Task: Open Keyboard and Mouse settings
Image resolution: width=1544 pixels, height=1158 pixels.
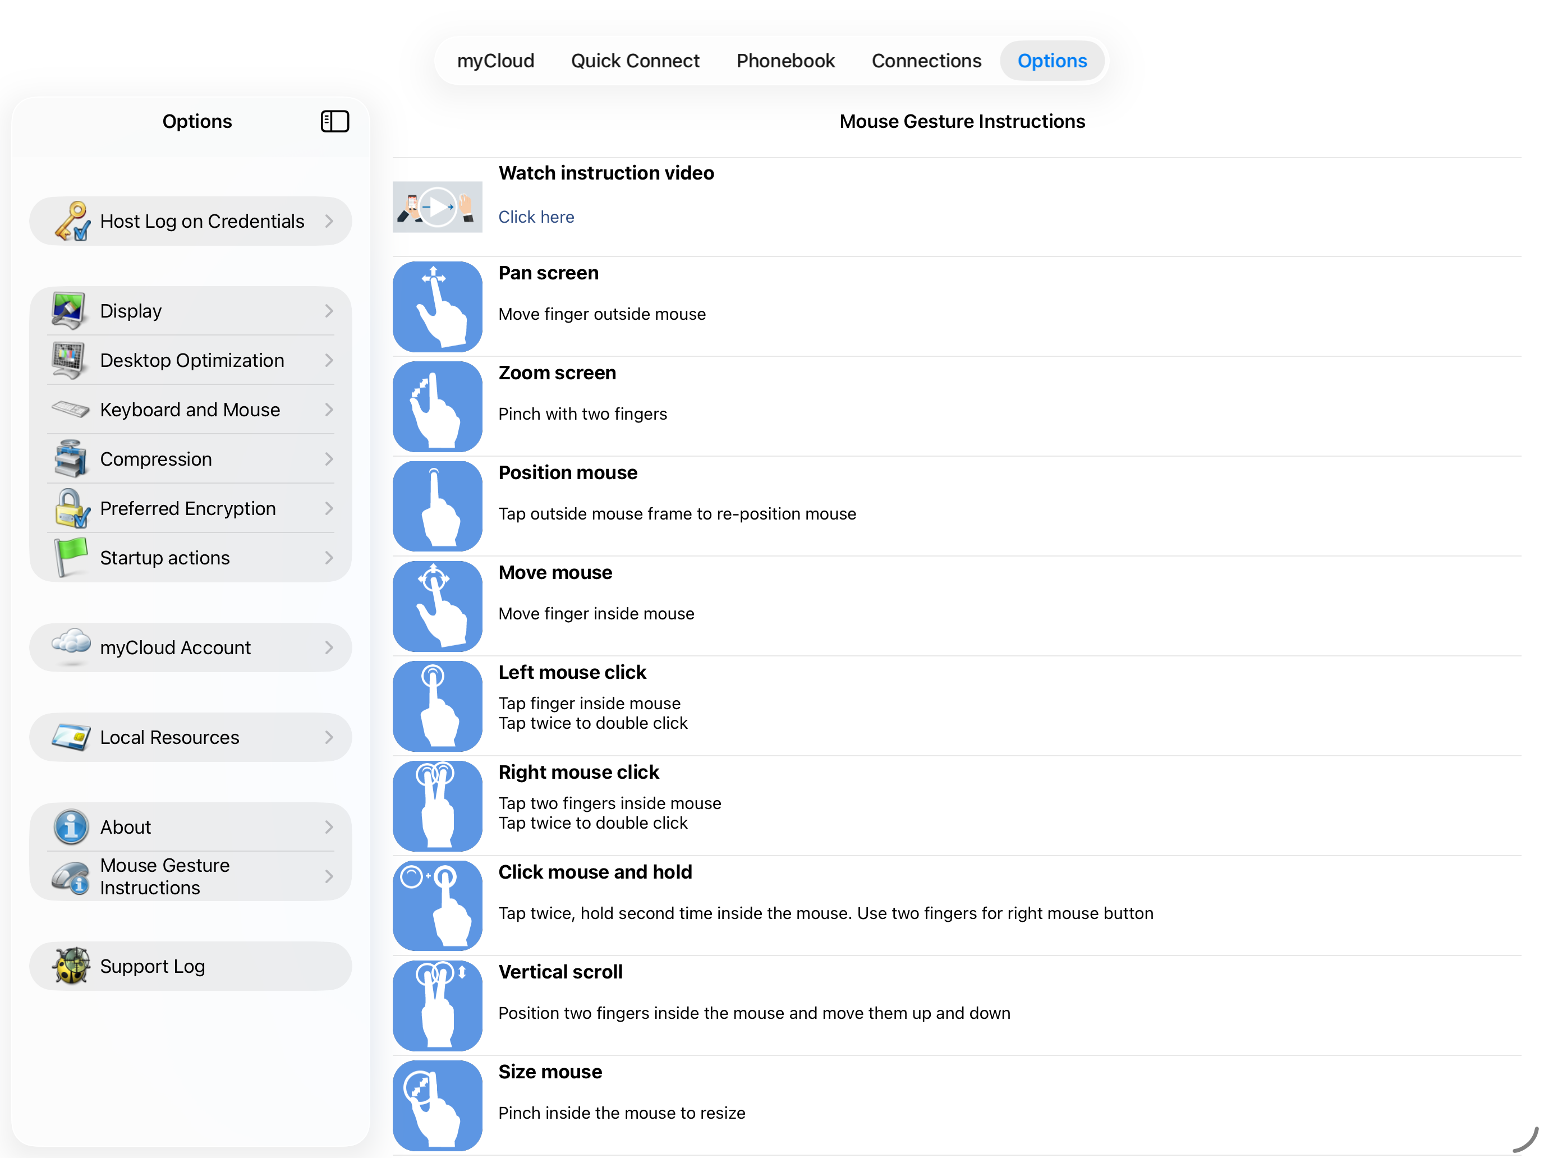Action: 191,410
